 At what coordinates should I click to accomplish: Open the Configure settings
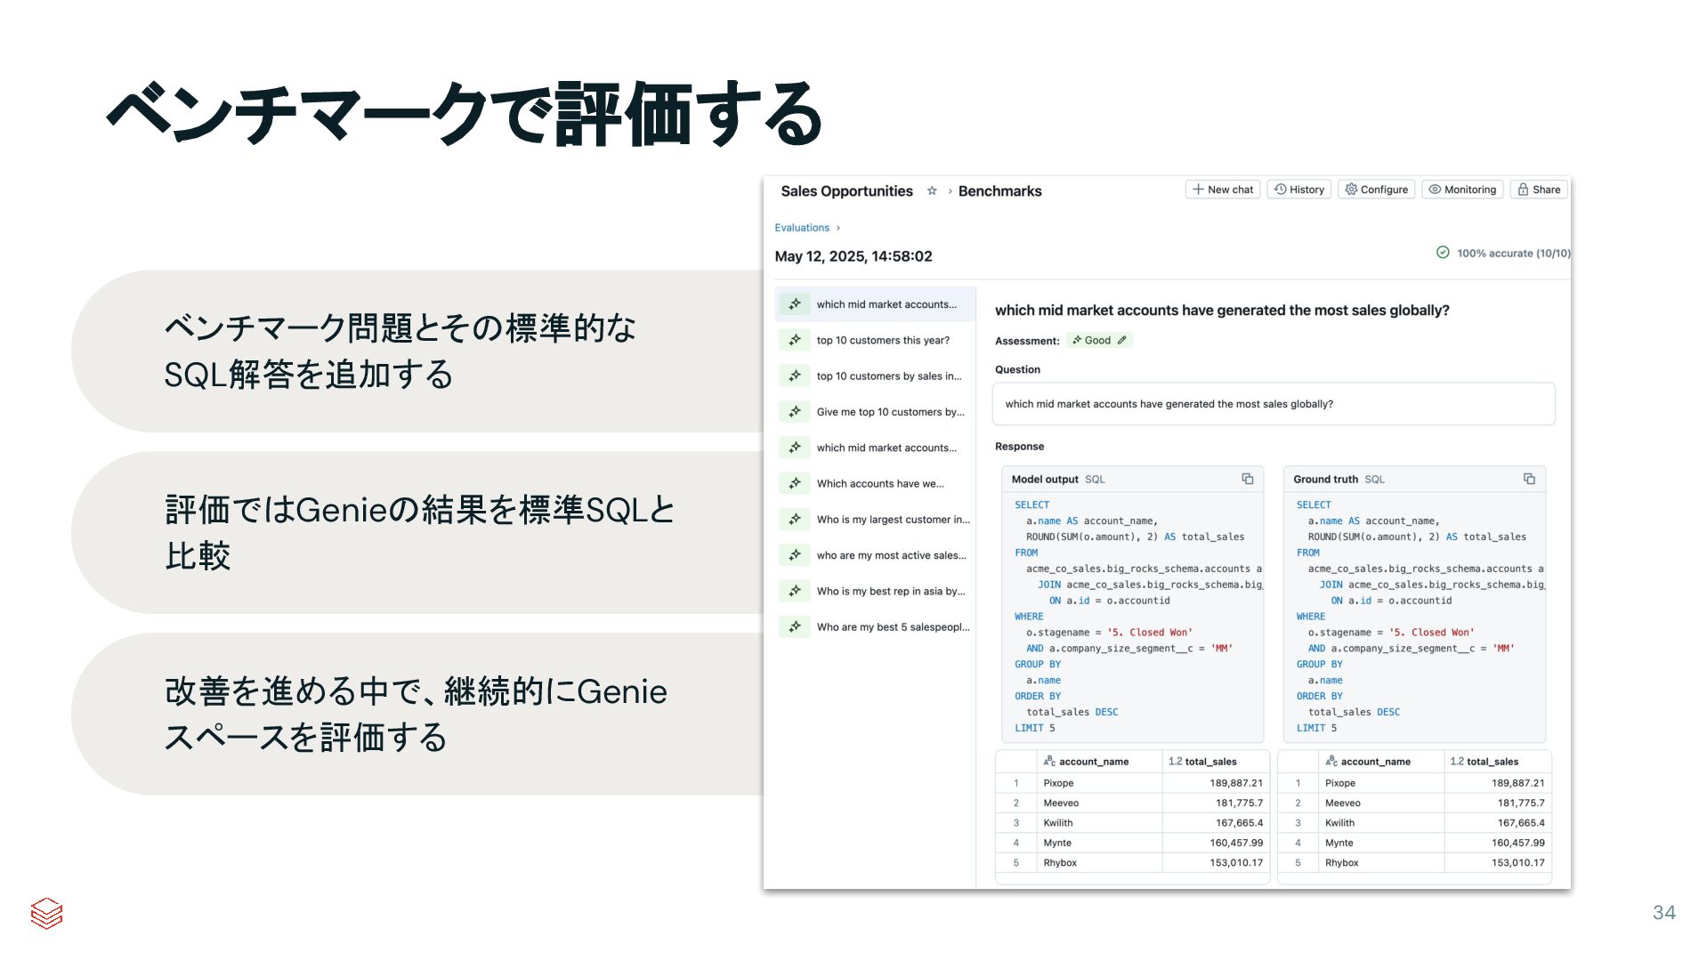[1376, 190]
